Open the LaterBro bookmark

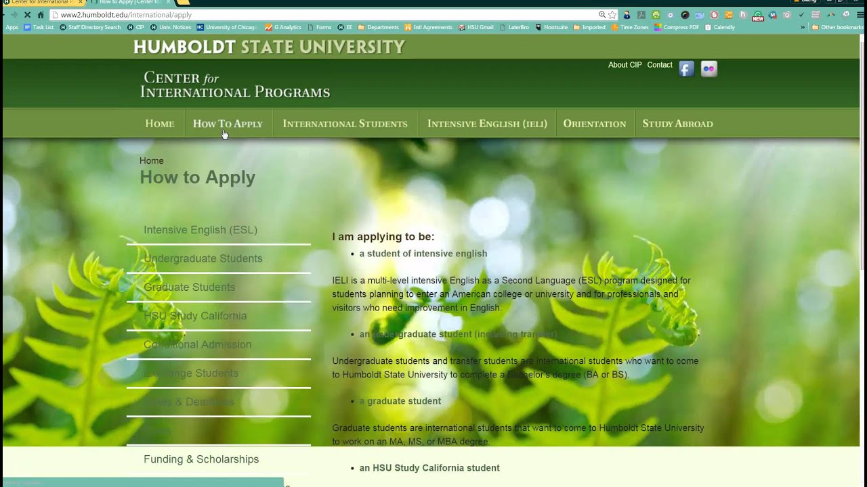point(514,28)
